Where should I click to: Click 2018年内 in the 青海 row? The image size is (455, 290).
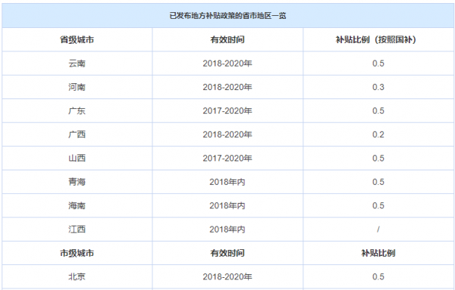227,182
